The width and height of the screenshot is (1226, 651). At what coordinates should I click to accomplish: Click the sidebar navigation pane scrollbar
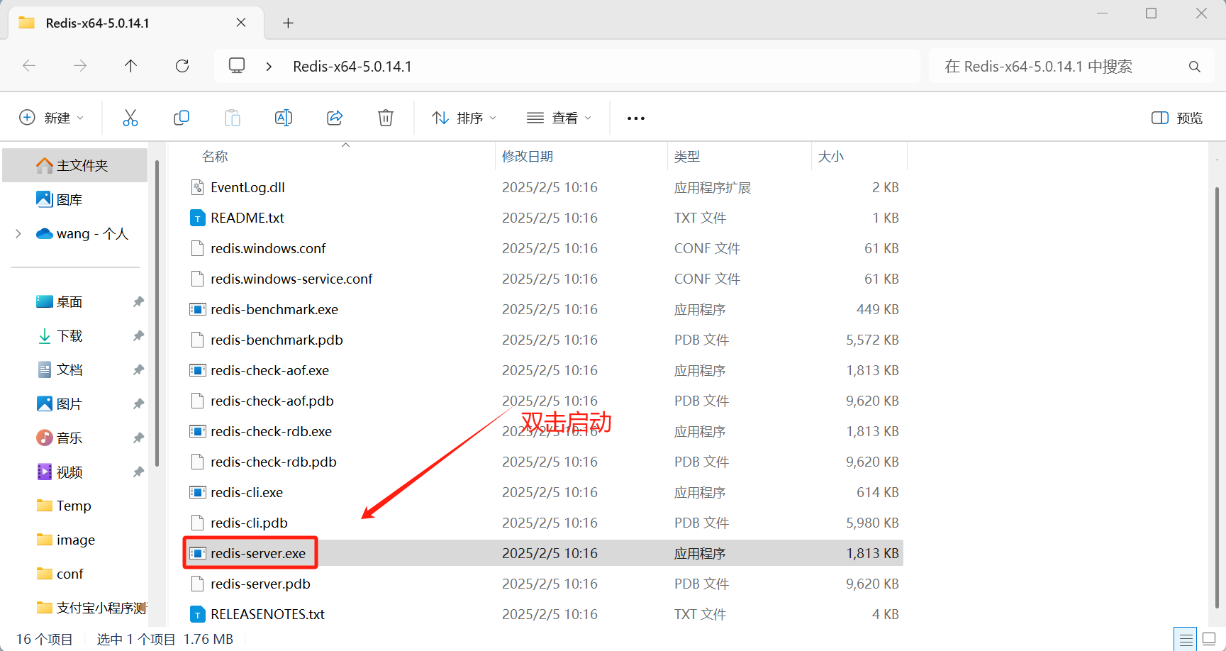(x=157, y=312)
